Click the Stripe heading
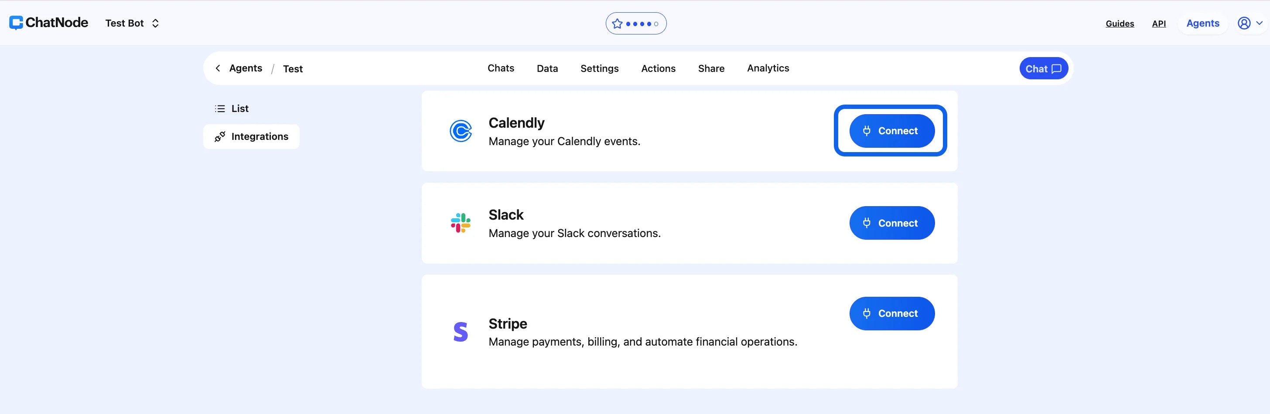 pyautogui.click(x=507, y=323)
